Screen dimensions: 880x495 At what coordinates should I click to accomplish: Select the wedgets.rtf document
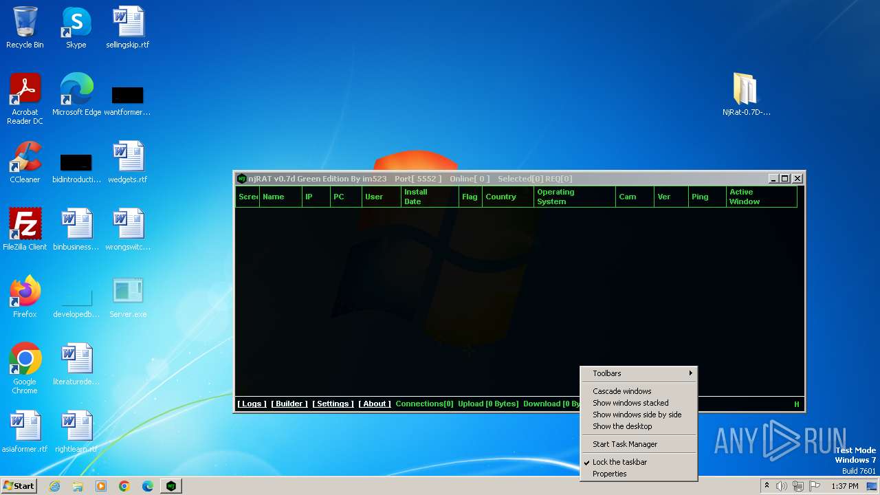(128, 162)
